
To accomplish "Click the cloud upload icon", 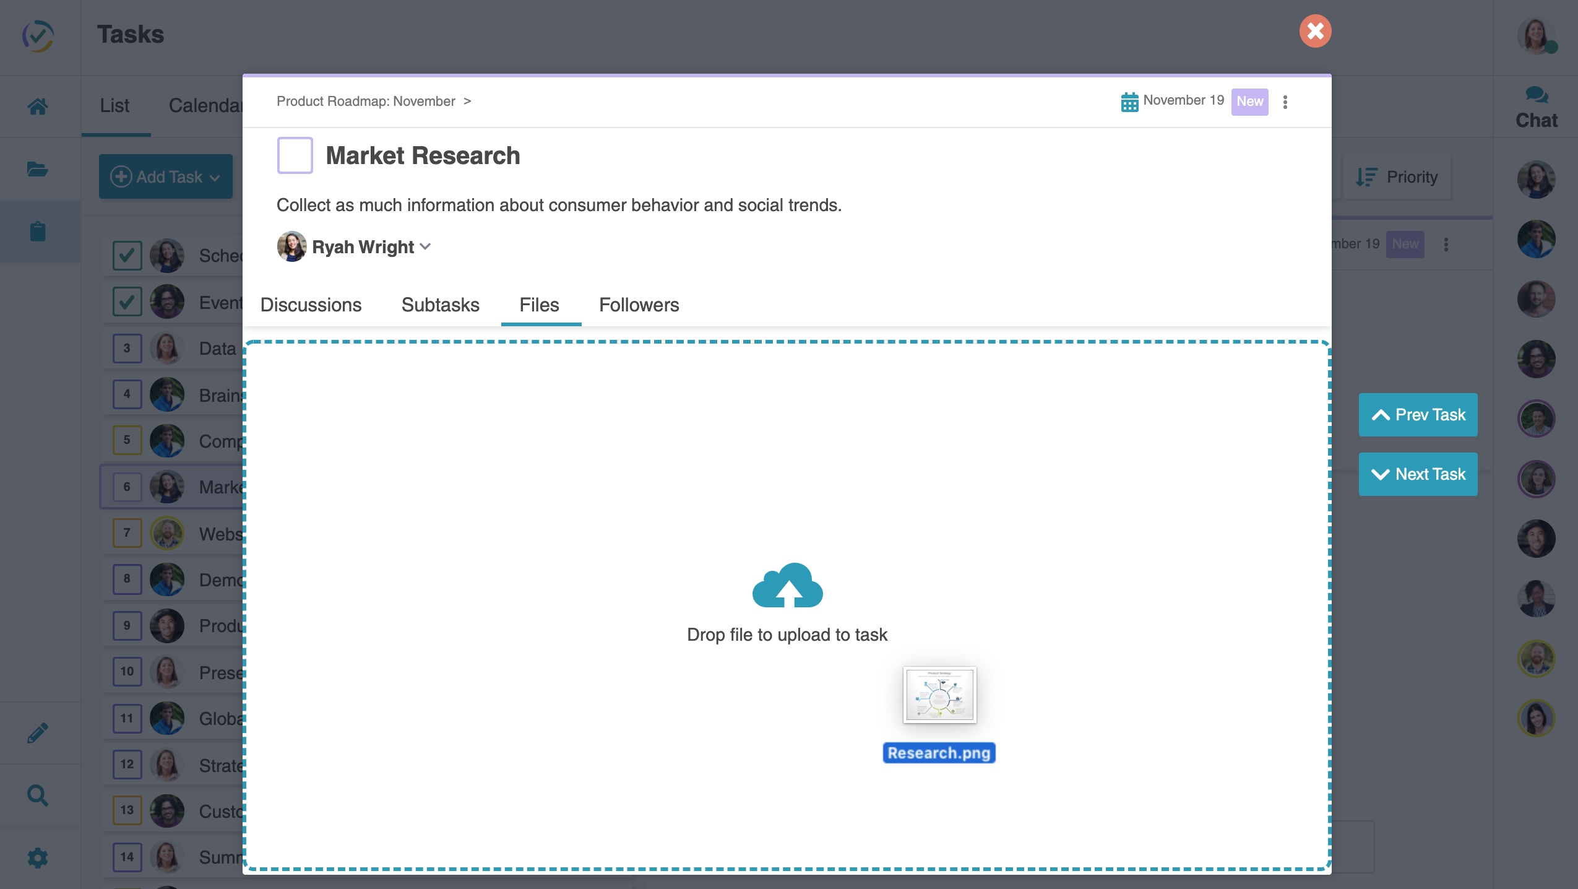I will pos(788,585).
